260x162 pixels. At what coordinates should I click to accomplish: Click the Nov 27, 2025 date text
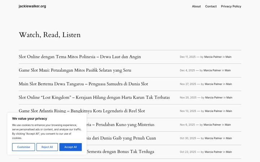(x=188, y=84)
